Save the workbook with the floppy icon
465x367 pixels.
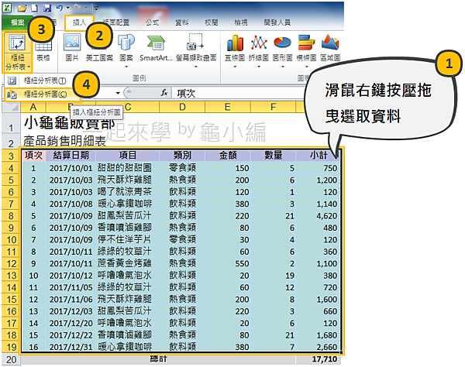click(47, 8)
